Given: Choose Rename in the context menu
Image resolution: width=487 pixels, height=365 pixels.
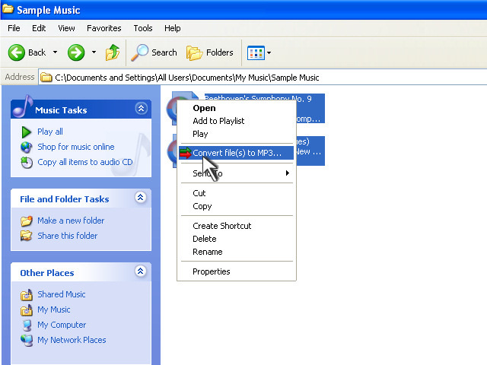Looking at the screenshot, I should click(237, 252).
